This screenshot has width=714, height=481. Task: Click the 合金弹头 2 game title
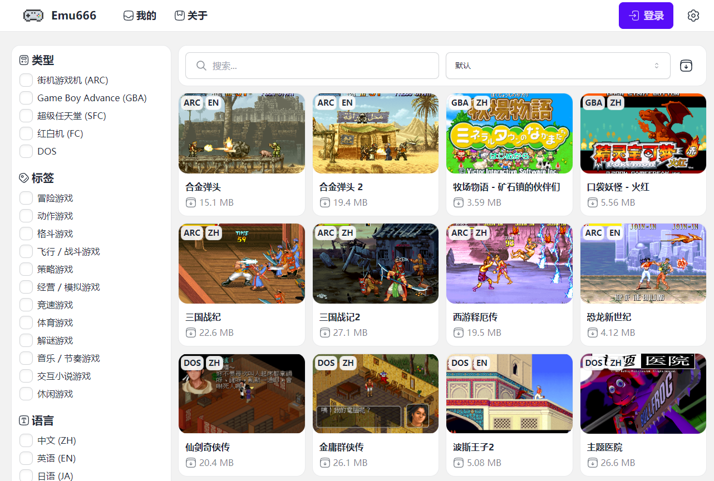[341, 187]
